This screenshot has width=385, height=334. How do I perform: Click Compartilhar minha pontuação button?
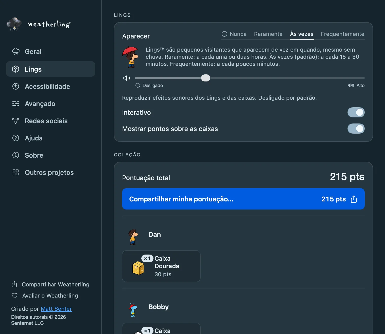click(x=243, y=199)
